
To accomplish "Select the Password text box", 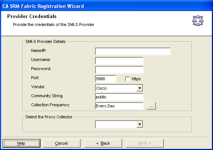I will [x=119, y=70].
